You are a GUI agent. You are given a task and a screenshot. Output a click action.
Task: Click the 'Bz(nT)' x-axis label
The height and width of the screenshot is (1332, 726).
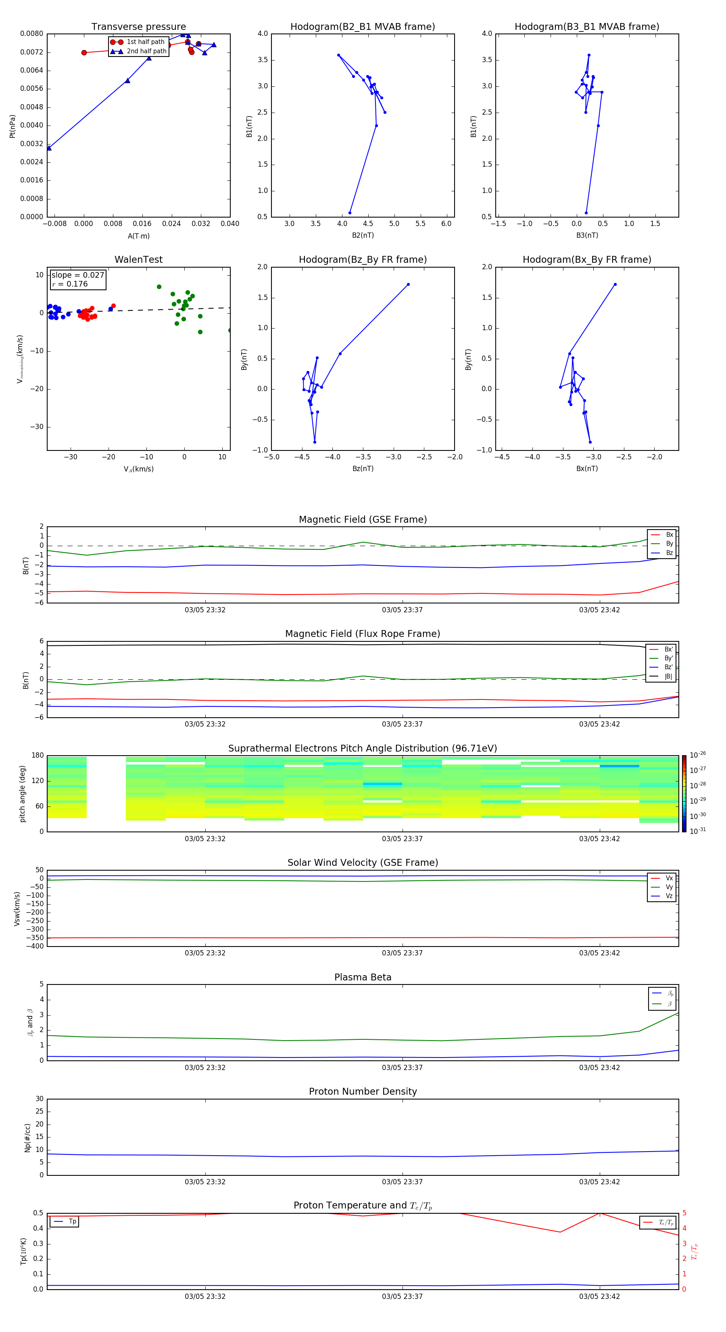[363, 469]
